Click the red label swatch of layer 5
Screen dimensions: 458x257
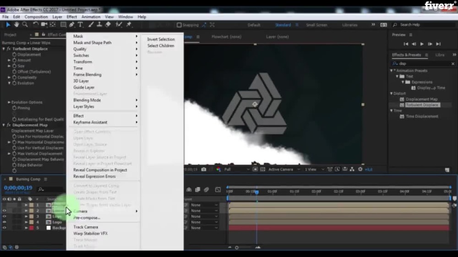coord(32,228)
